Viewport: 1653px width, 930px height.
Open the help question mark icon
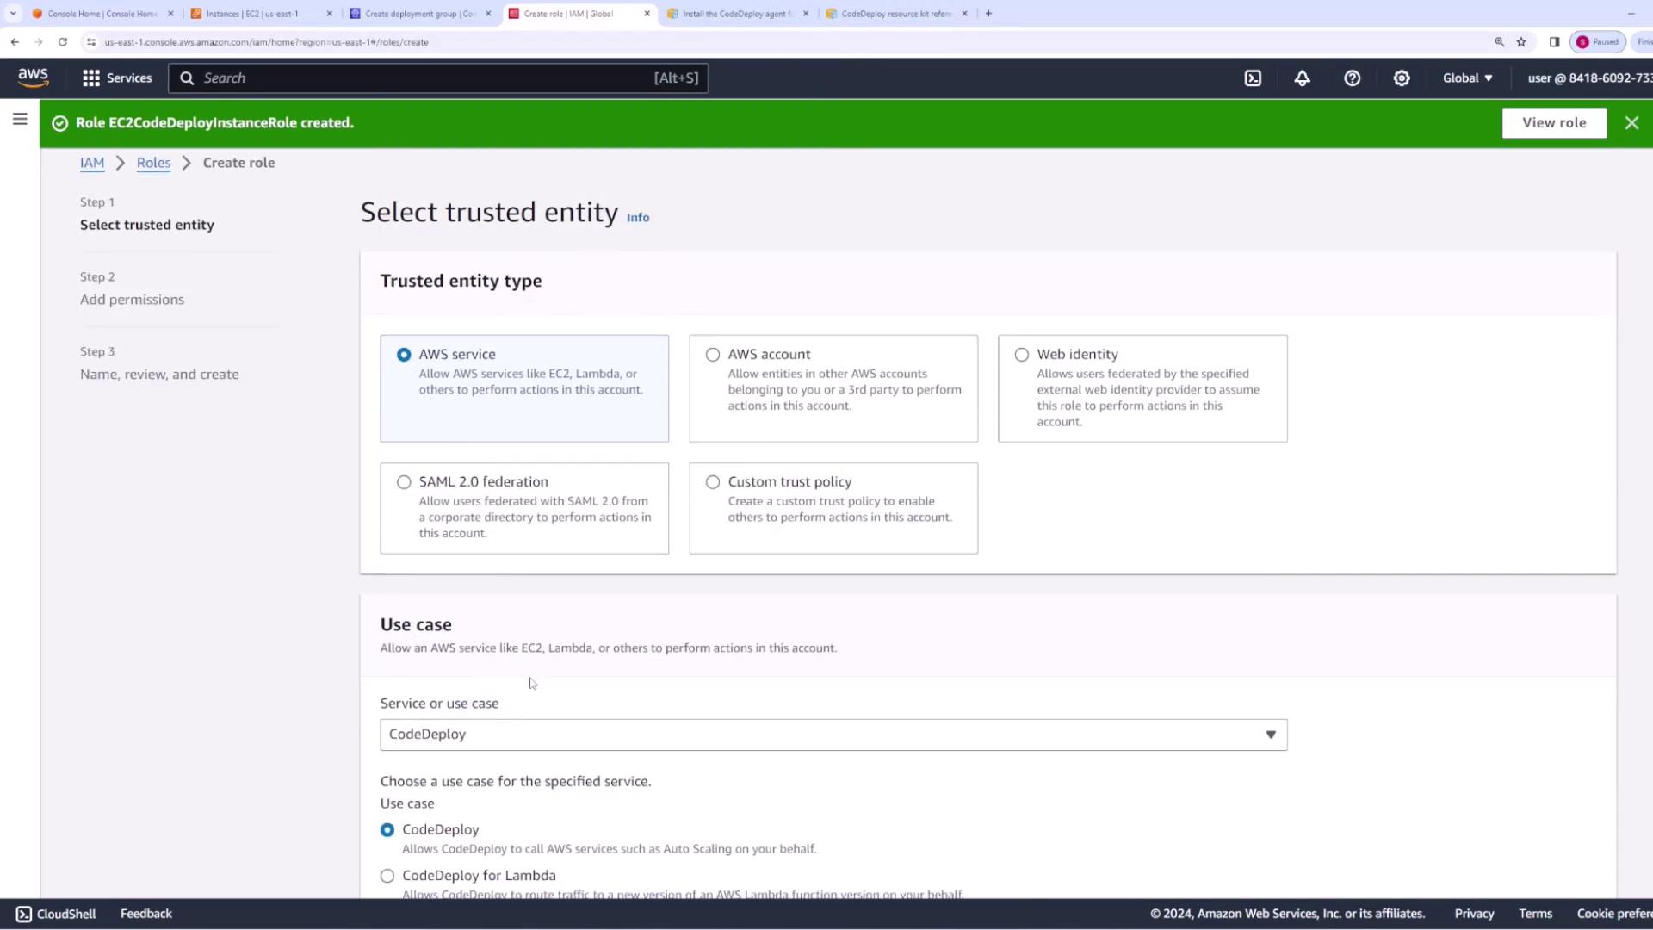pos(1352,78)
